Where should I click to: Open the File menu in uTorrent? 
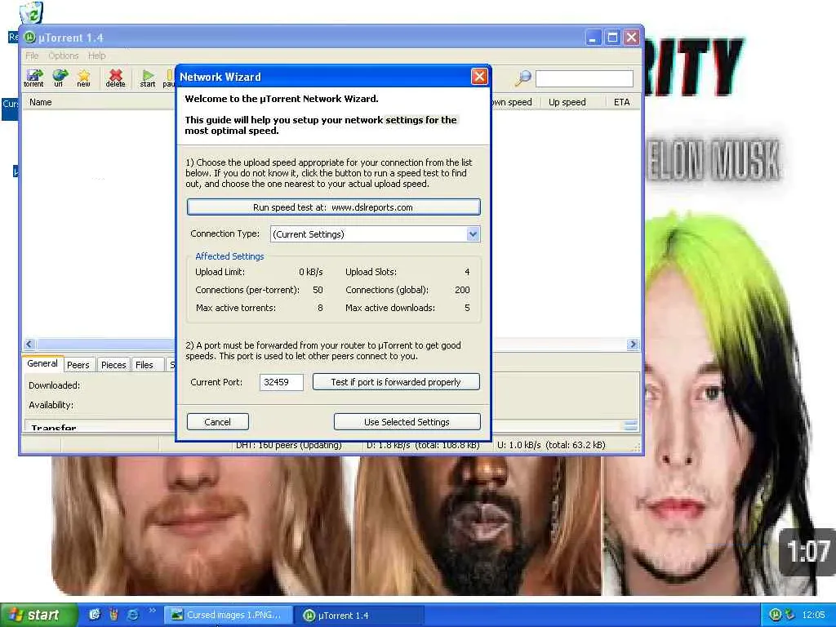point(32,56)
